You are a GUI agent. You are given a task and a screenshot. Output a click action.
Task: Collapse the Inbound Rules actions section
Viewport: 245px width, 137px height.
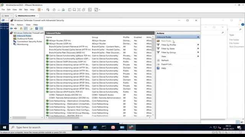pyautogui.click(x=198, y=37)
